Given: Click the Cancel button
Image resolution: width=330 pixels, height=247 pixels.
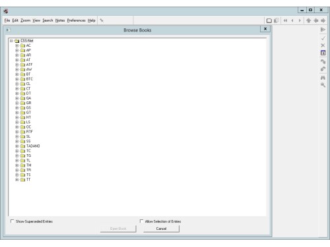Looking at the screenshot, I should [x=161, y=229].
